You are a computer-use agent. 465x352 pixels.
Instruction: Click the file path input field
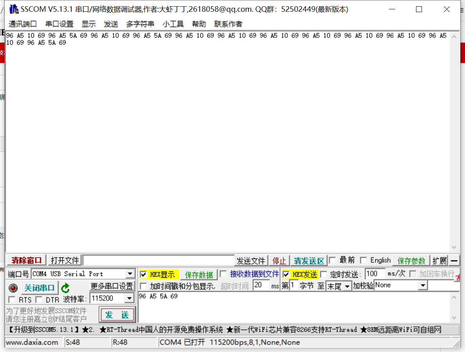coord(159,261)
